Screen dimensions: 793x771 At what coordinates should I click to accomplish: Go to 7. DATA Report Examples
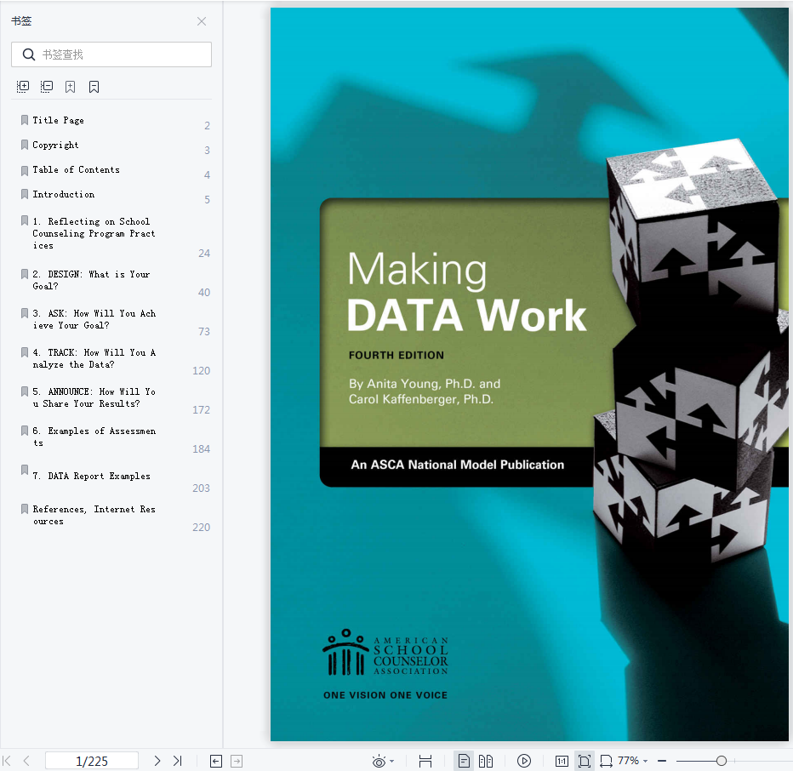pos(92,476)
